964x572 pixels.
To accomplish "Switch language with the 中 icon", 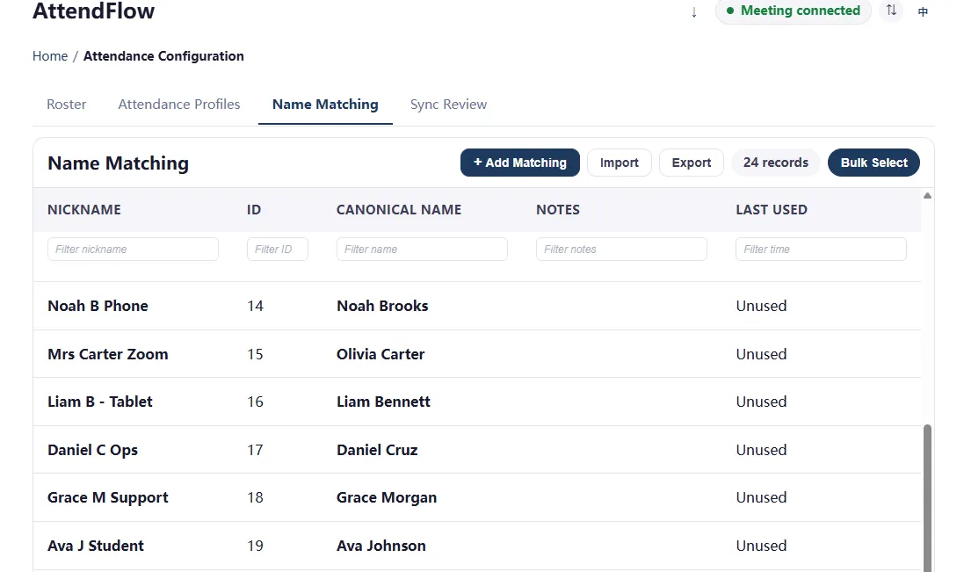I will (x=923, y=11).
